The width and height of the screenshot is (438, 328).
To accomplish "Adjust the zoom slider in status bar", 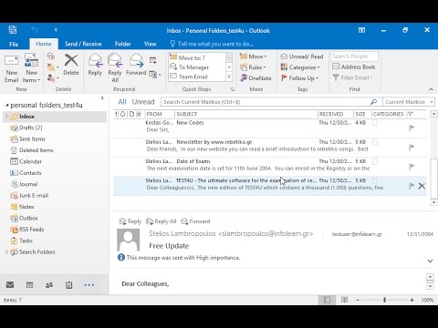I will click(x=385, y=300).
